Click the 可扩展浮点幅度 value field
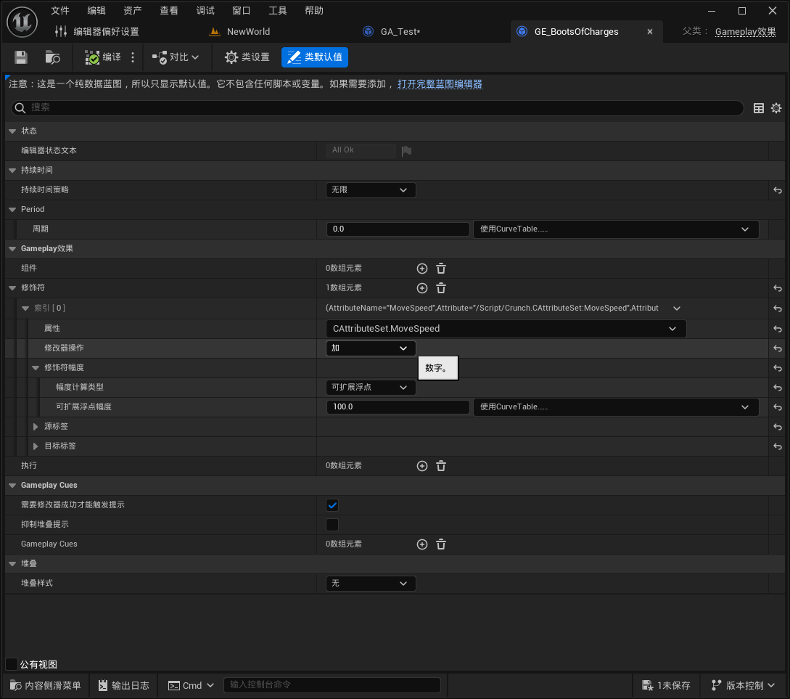The height and width of the screenshot is (699, 790). tap(398, 407)
